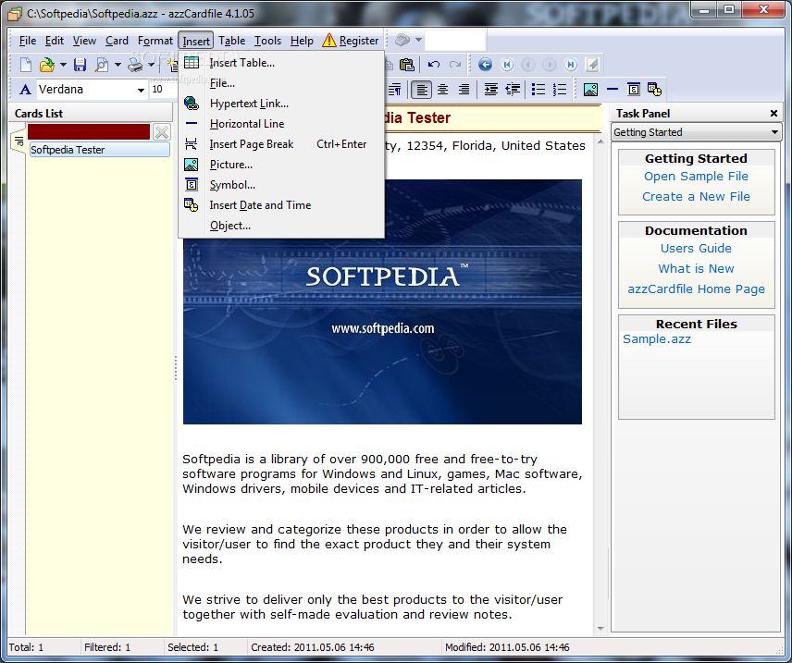Choose Symbol... from Insert menu

click(281, 185)
